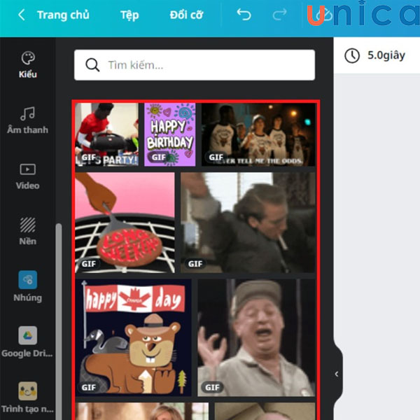Open the Nền background panel
Image resolution: width=420 pixels, height=420 pixels.
(28, 232)
